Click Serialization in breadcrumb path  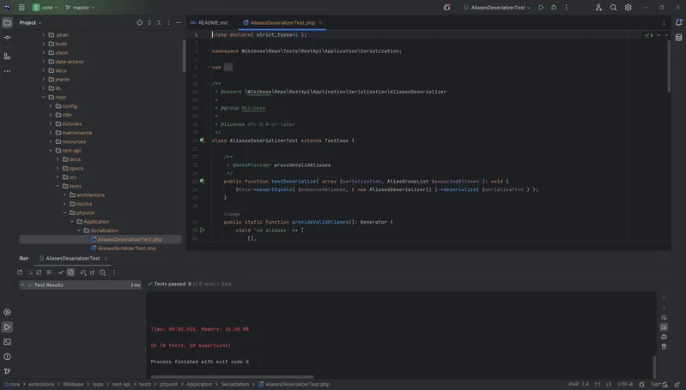coord(235,385)
